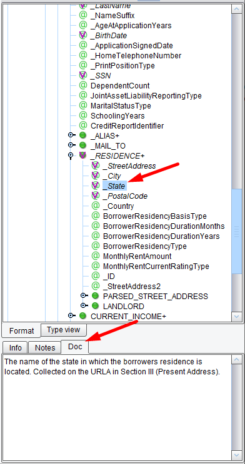Click the checked attribute icon beside _PostalCode
245x464 pixels.
pyautogui.click(x=96, y=196)
